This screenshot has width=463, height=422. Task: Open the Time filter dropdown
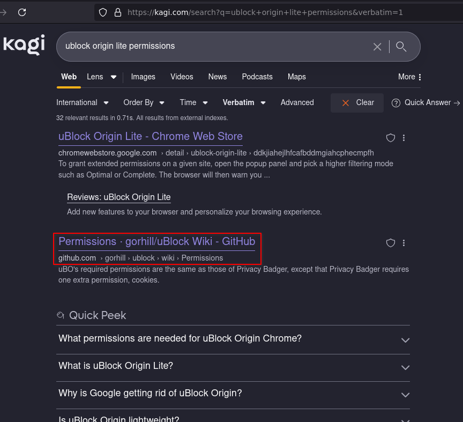pyautogui.click(x=194, y=102)
